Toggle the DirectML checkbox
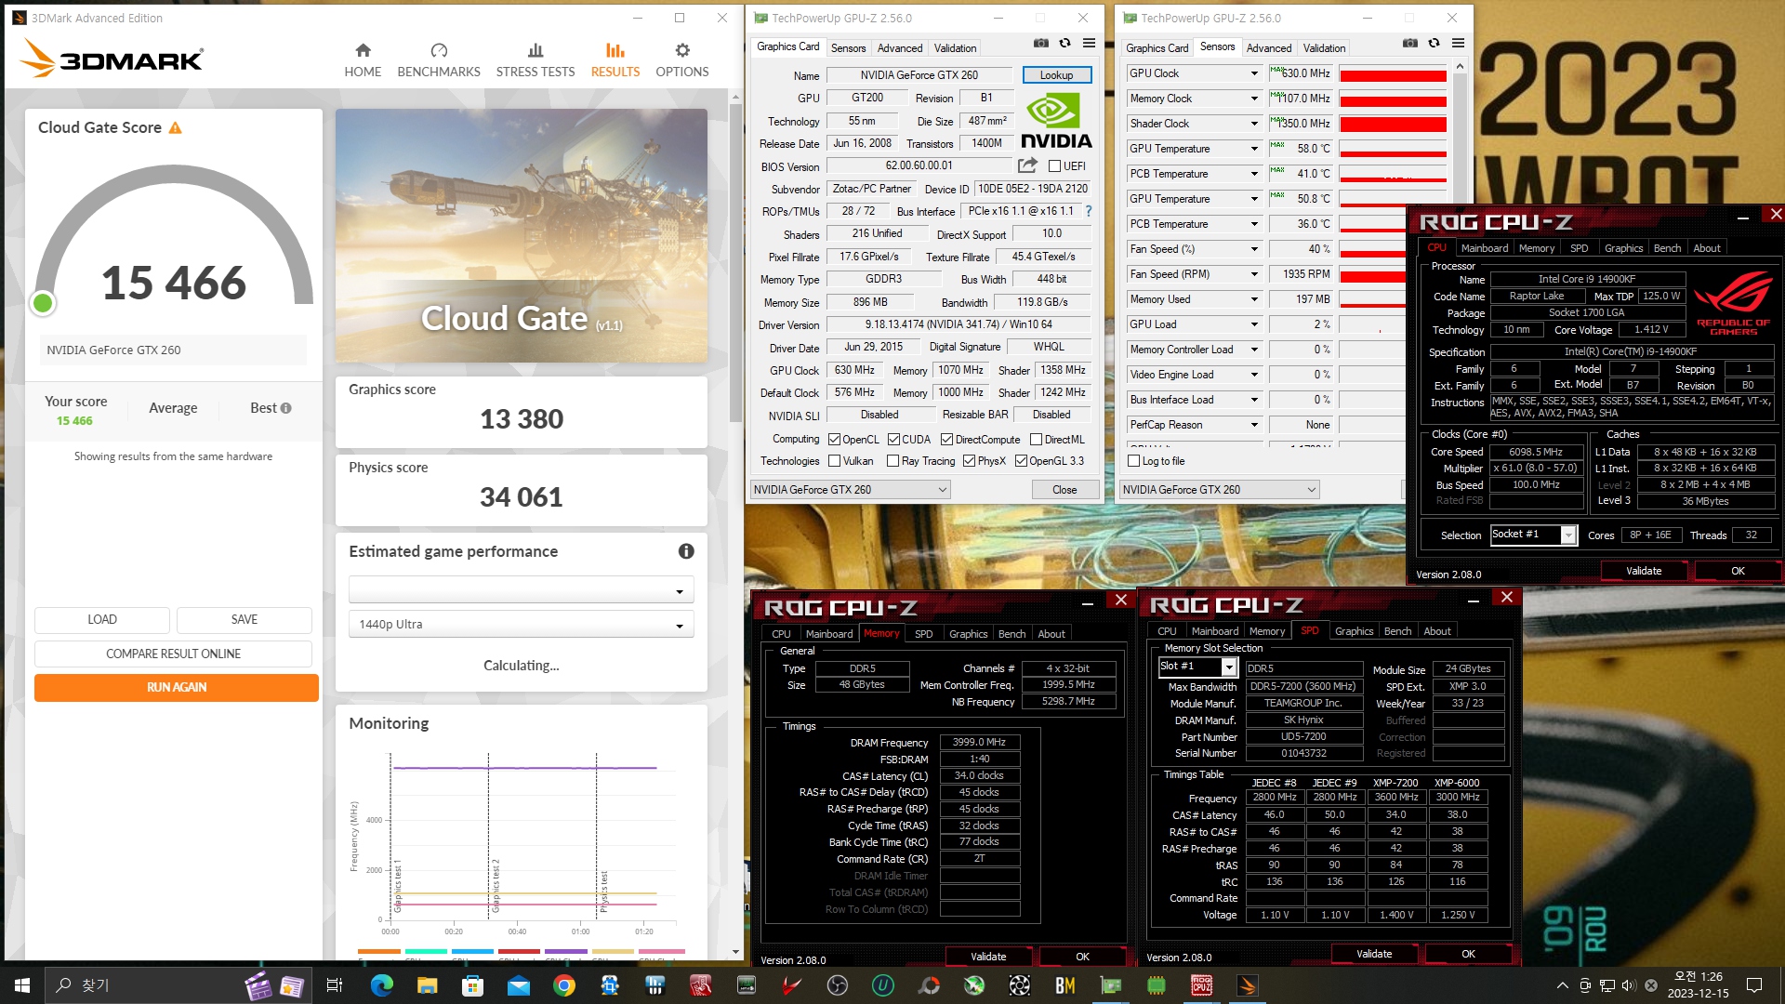Image resolution: width=1785 pixels, height=1004 pixels. (x=1036, y=440)
